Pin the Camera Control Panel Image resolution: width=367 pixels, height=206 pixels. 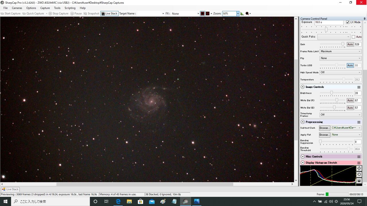point(365,19)
